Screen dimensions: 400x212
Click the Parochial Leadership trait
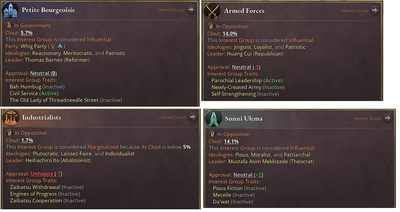click(237, 80)
